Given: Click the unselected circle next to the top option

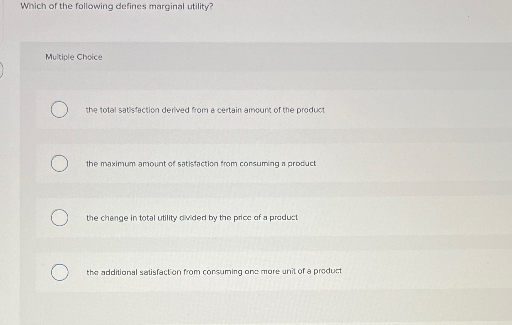Looking at the screenshot, I should (x=60, y=110).
